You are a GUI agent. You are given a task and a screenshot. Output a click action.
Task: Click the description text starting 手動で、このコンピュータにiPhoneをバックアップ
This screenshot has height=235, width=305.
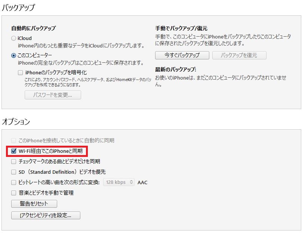point(223,40)
